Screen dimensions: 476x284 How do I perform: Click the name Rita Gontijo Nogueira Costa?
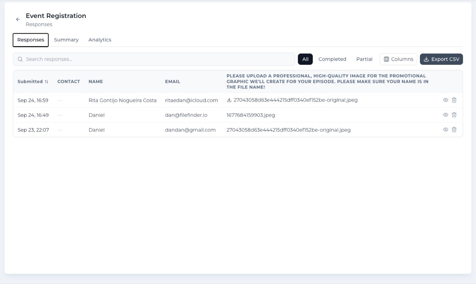point(122,100)
